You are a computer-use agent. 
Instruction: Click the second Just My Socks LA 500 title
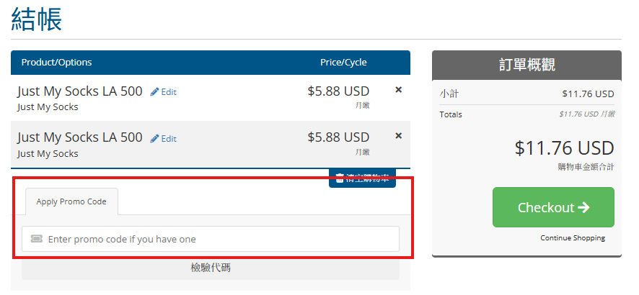[x=80, y=137]
